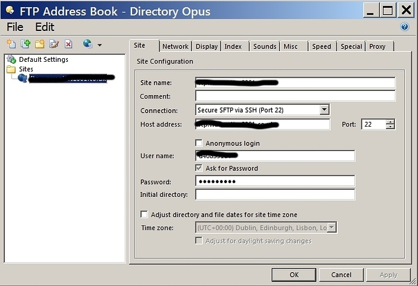
Task: Click the globe Connect icon in toolbar
Action: (88, 44)
